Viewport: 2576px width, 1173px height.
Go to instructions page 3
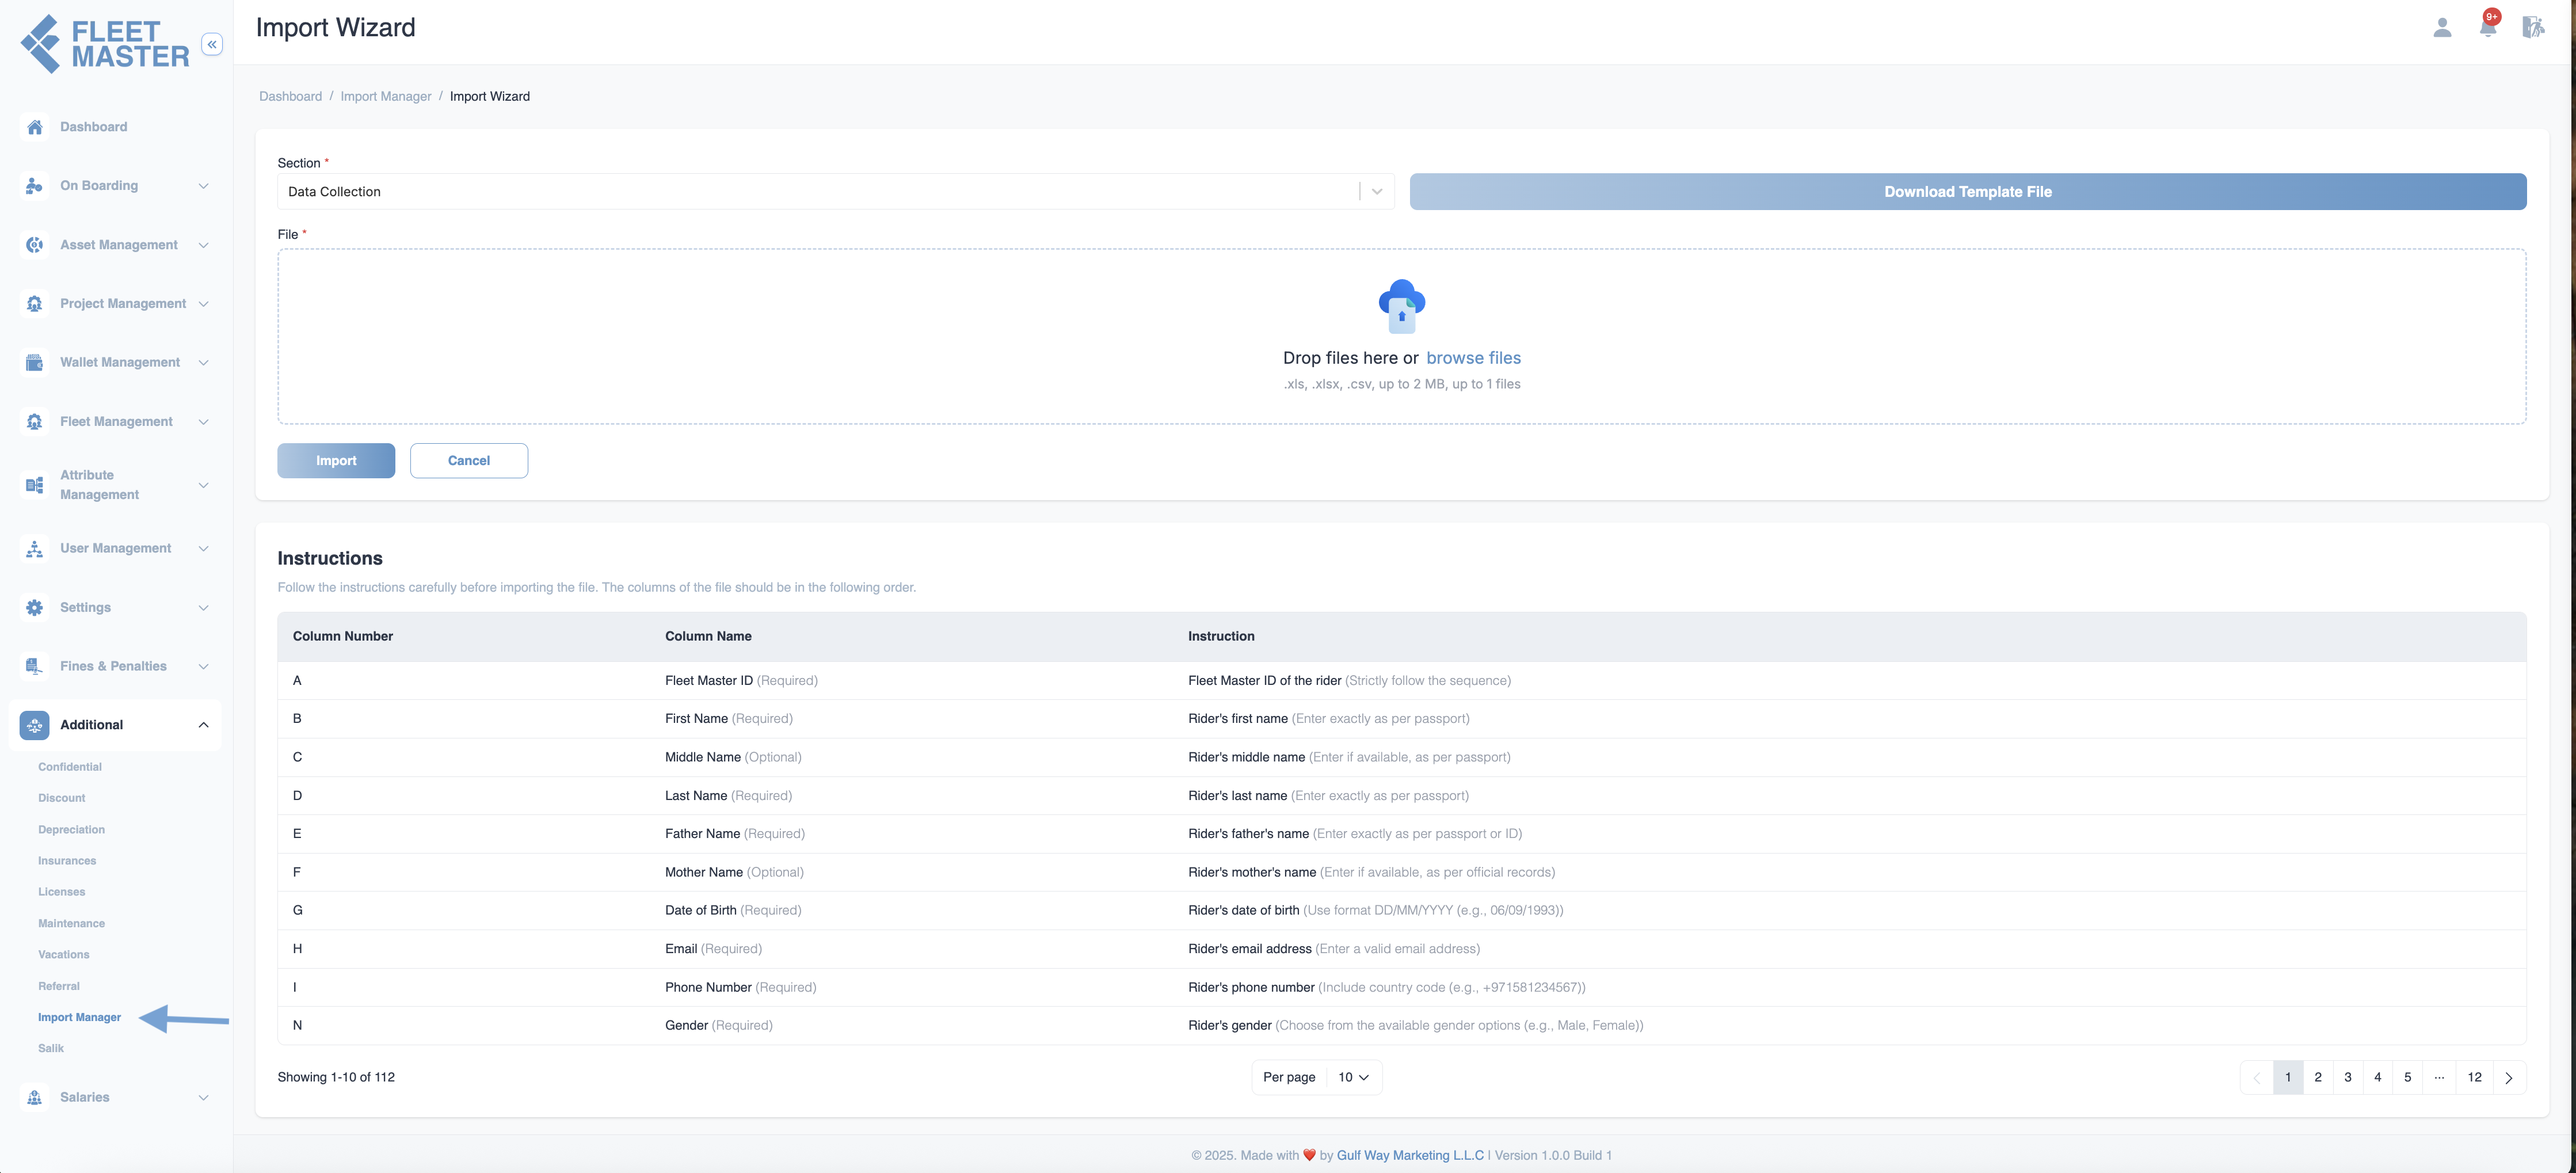coord(2348,1077)
